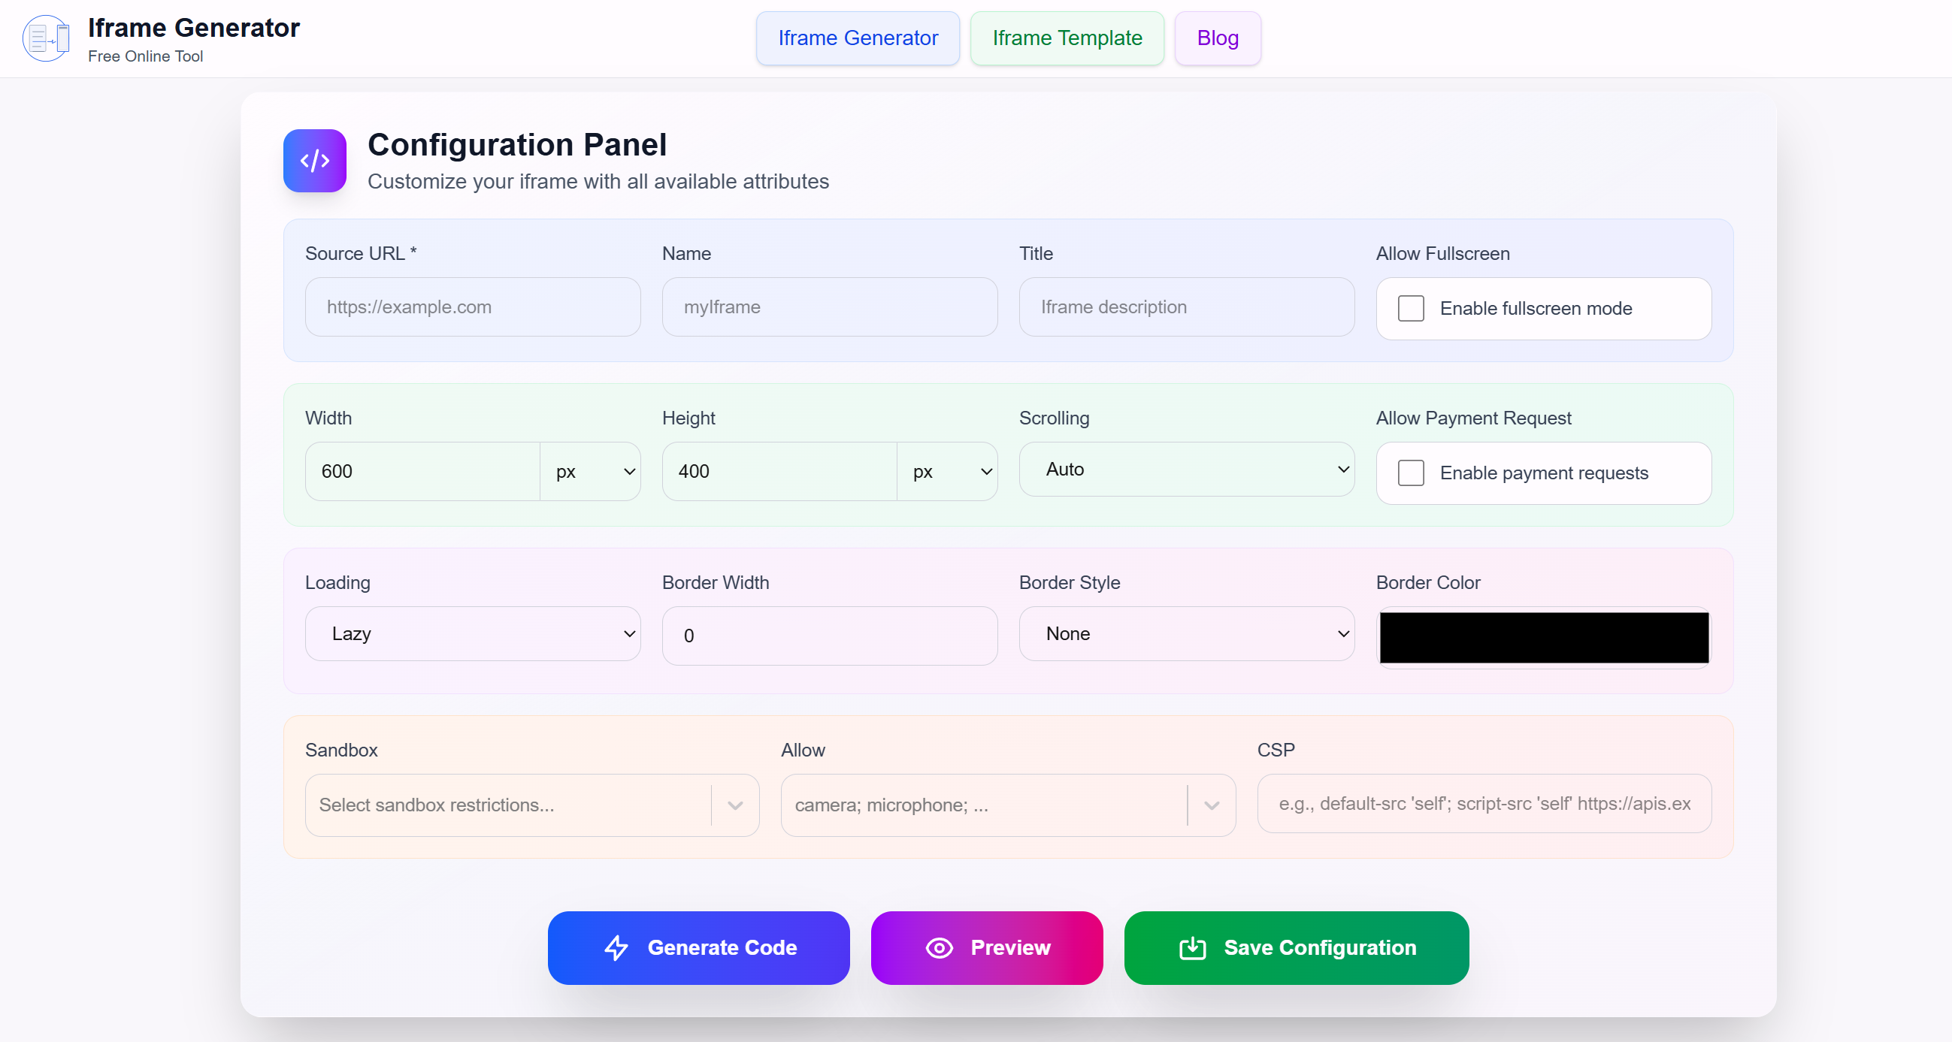Switch to the Iframe Template tab

coord(1066,38)
